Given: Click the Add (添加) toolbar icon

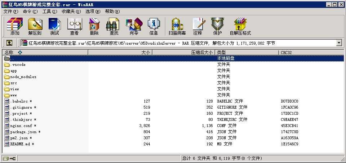Looking at the screenshot, I should coord(15,27).
